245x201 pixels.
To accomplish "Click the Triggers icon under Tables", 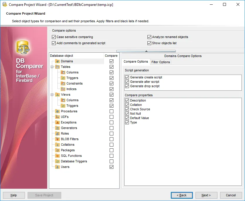I will [x=63, y=78].
